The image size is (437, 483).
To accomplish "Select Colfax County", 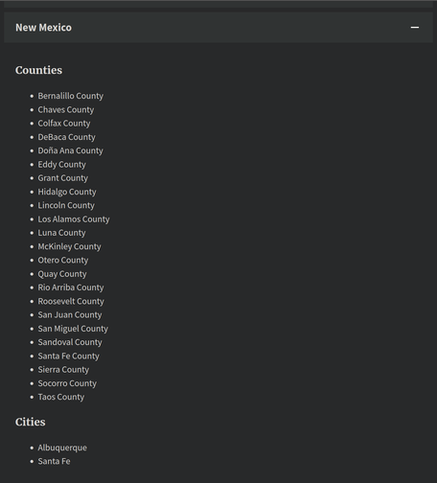I will point(64,124).
